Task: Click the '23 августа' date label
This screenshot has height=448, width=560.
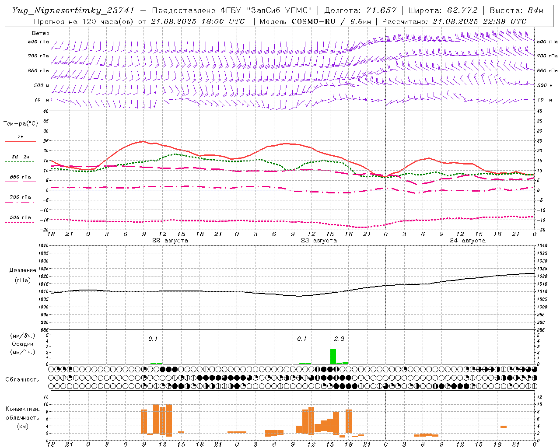Action: (319, 241)
